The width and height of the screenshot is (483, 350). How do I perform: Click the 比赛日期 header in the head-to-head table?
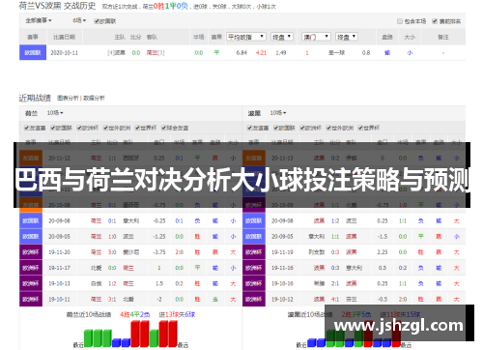[65, 37]
